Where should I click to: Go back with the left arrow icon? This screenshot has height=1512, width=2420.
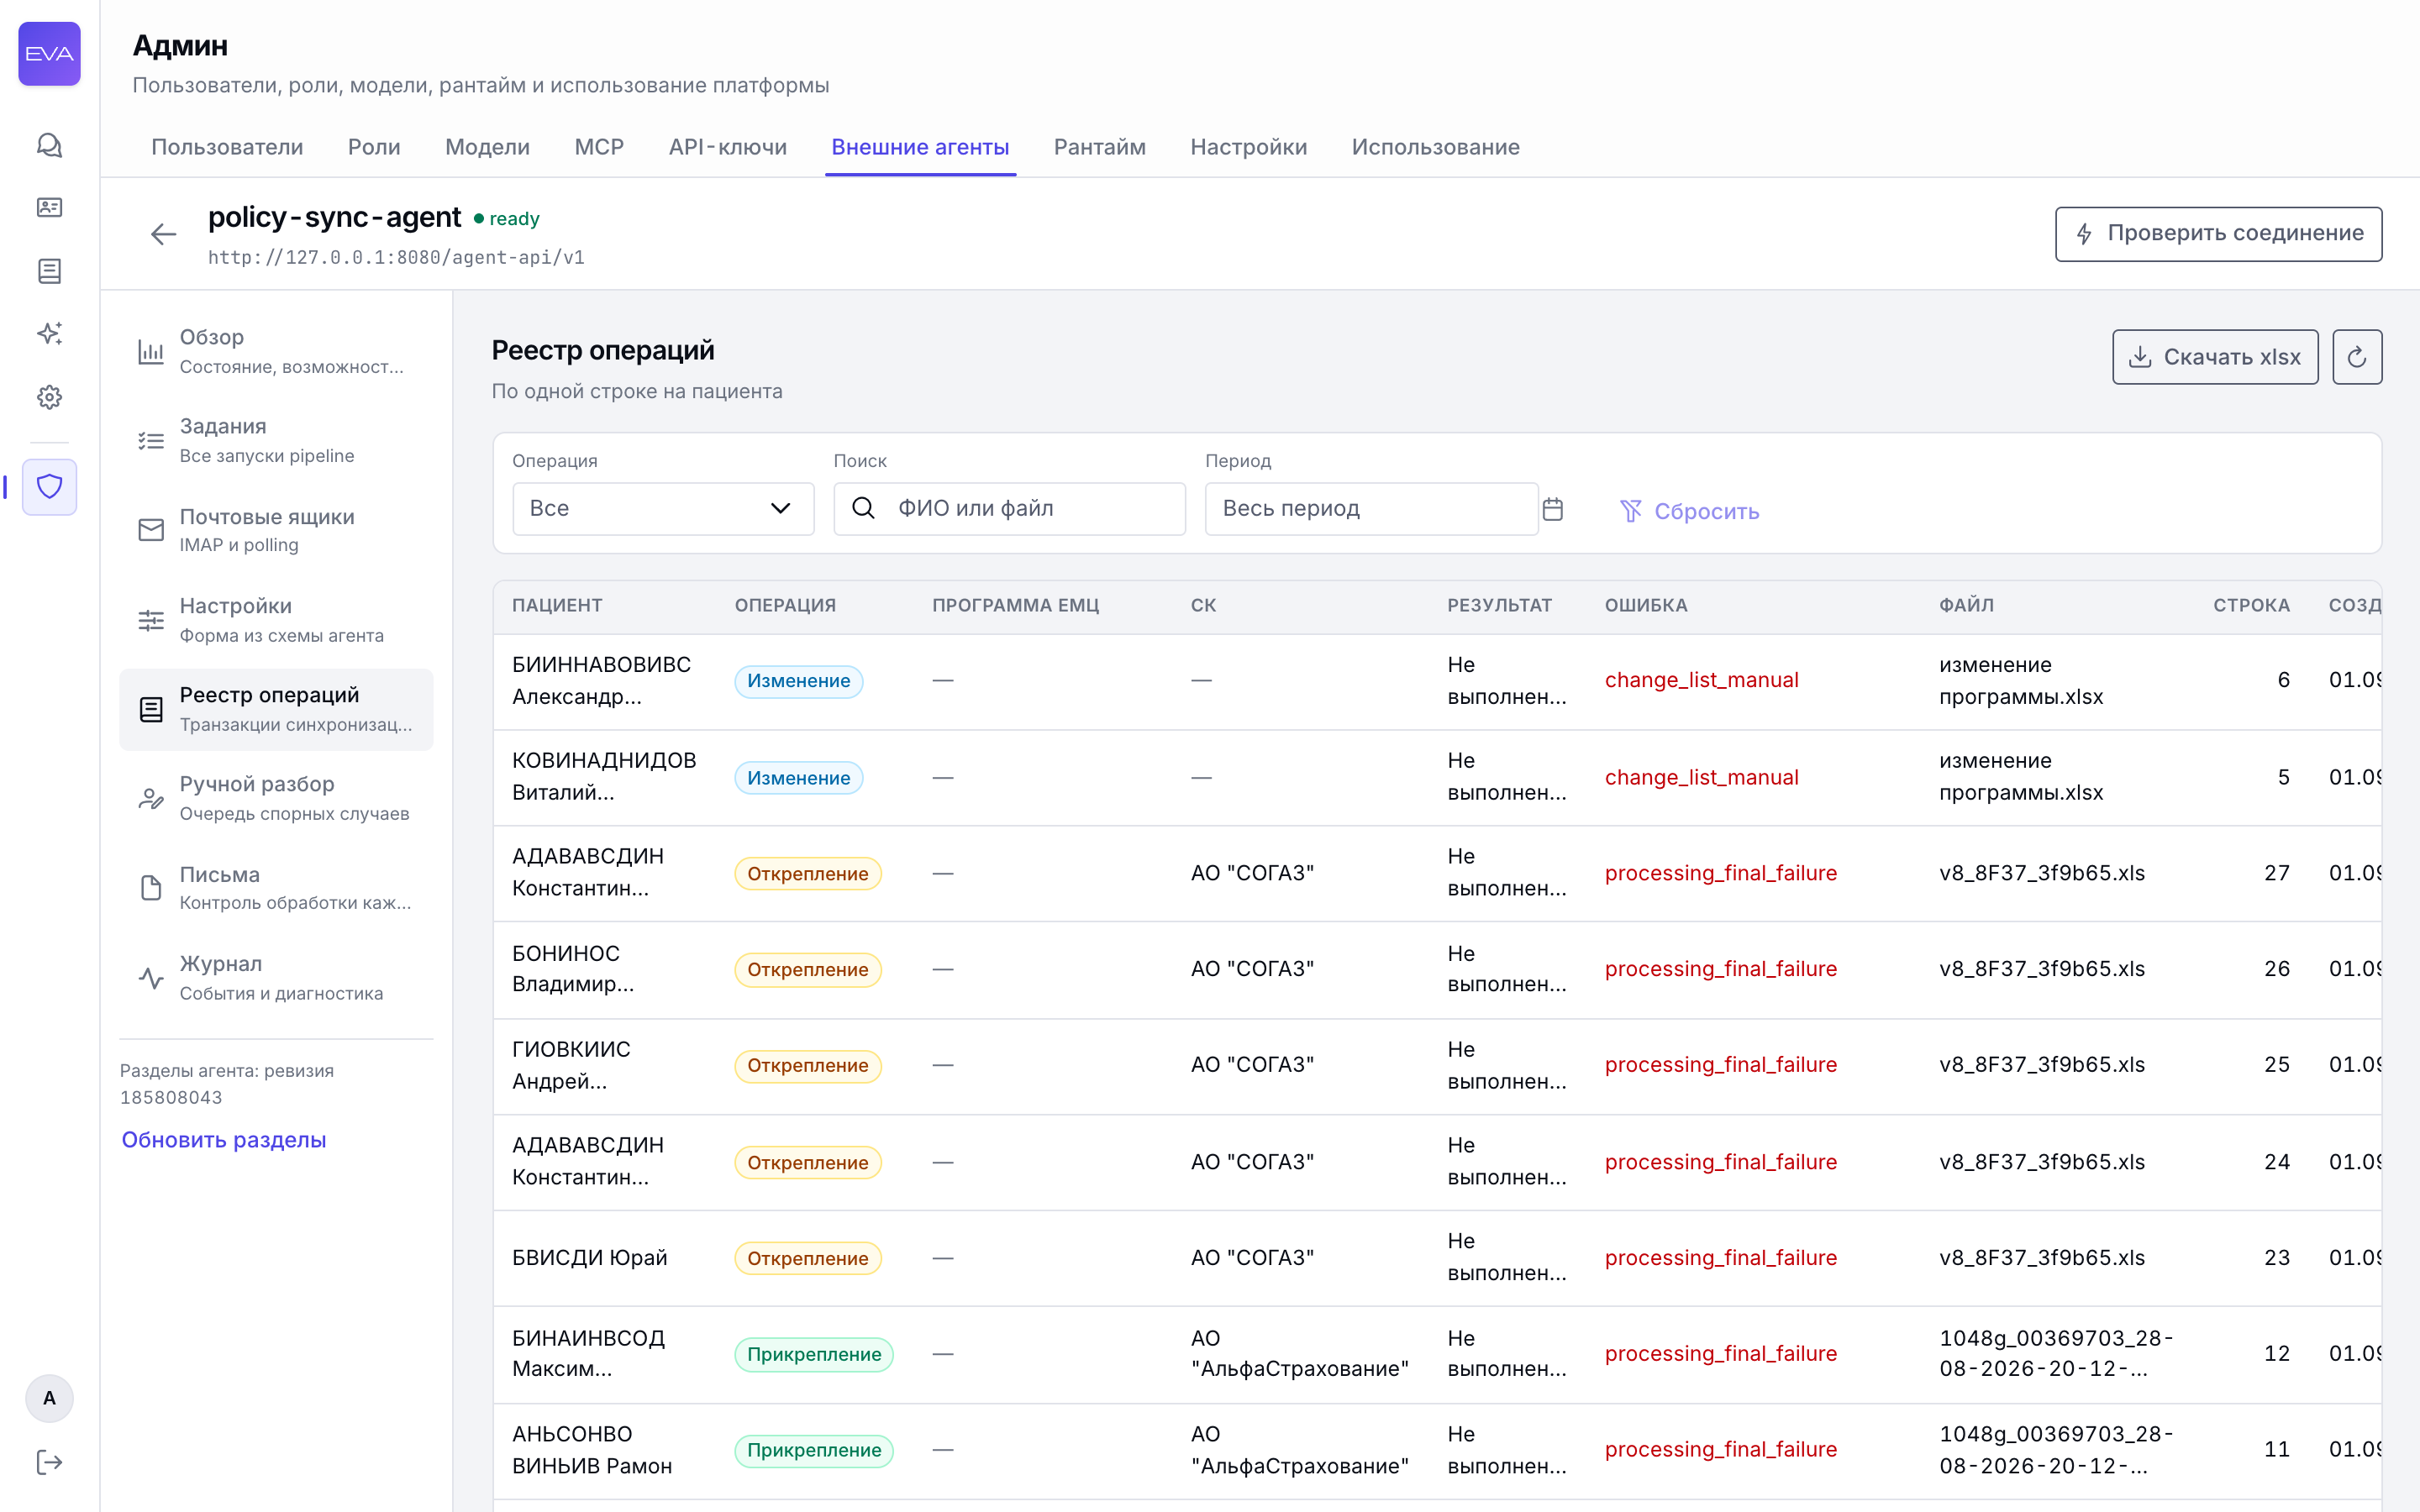(163, 234)
